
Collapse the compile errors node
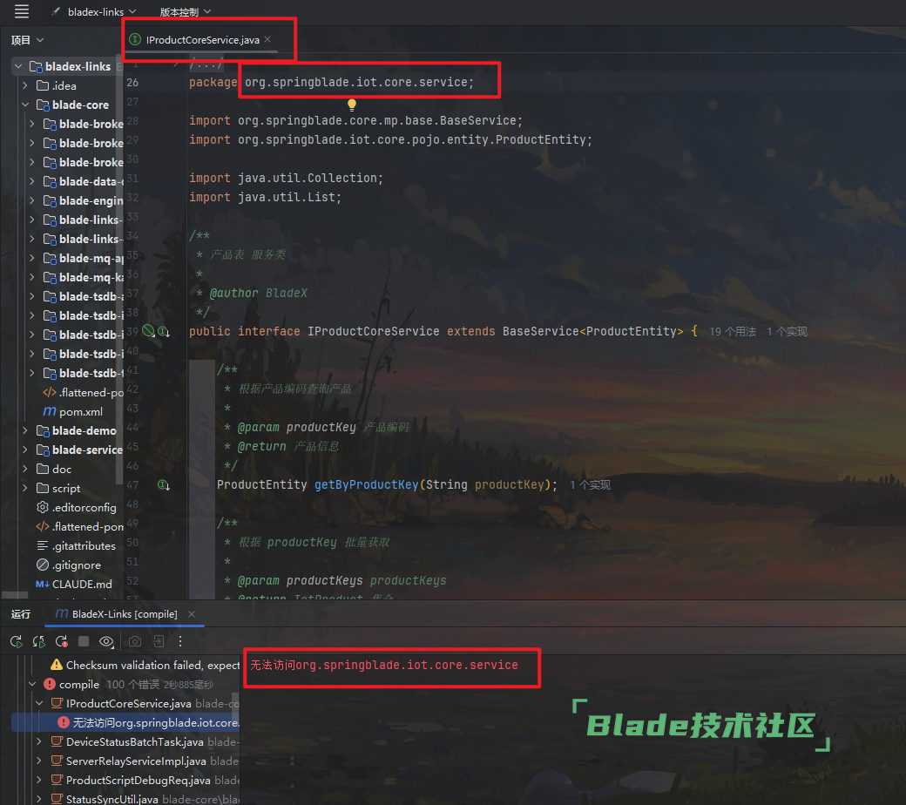[x=32, y=684]
